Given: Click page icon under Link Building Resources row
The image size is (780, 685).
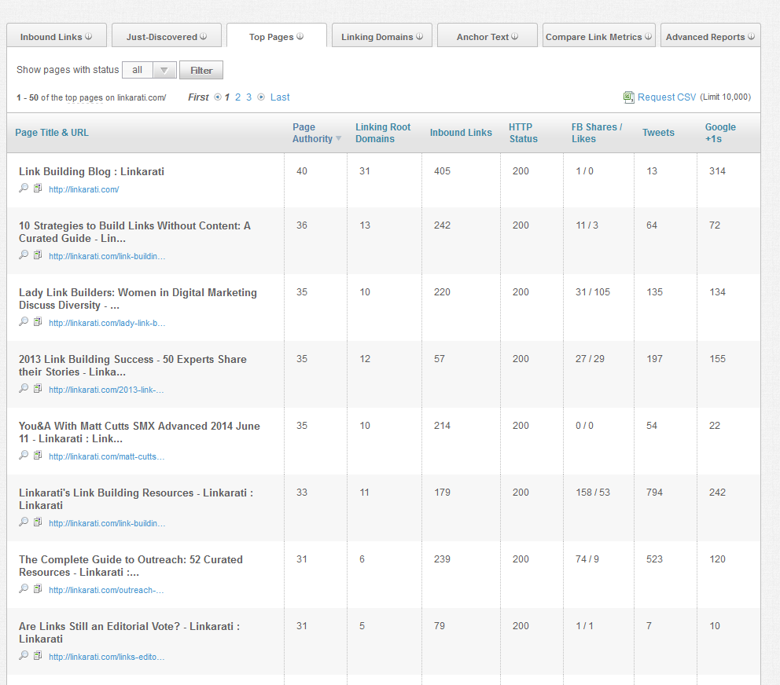Looking at the screenshot, I should tap(38, 522).
